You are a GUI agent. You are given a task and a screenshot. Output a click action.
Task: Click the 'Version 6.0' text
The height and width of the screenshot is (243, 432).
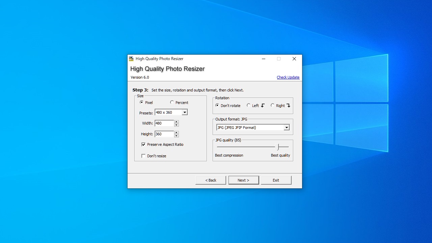[140, 77]
